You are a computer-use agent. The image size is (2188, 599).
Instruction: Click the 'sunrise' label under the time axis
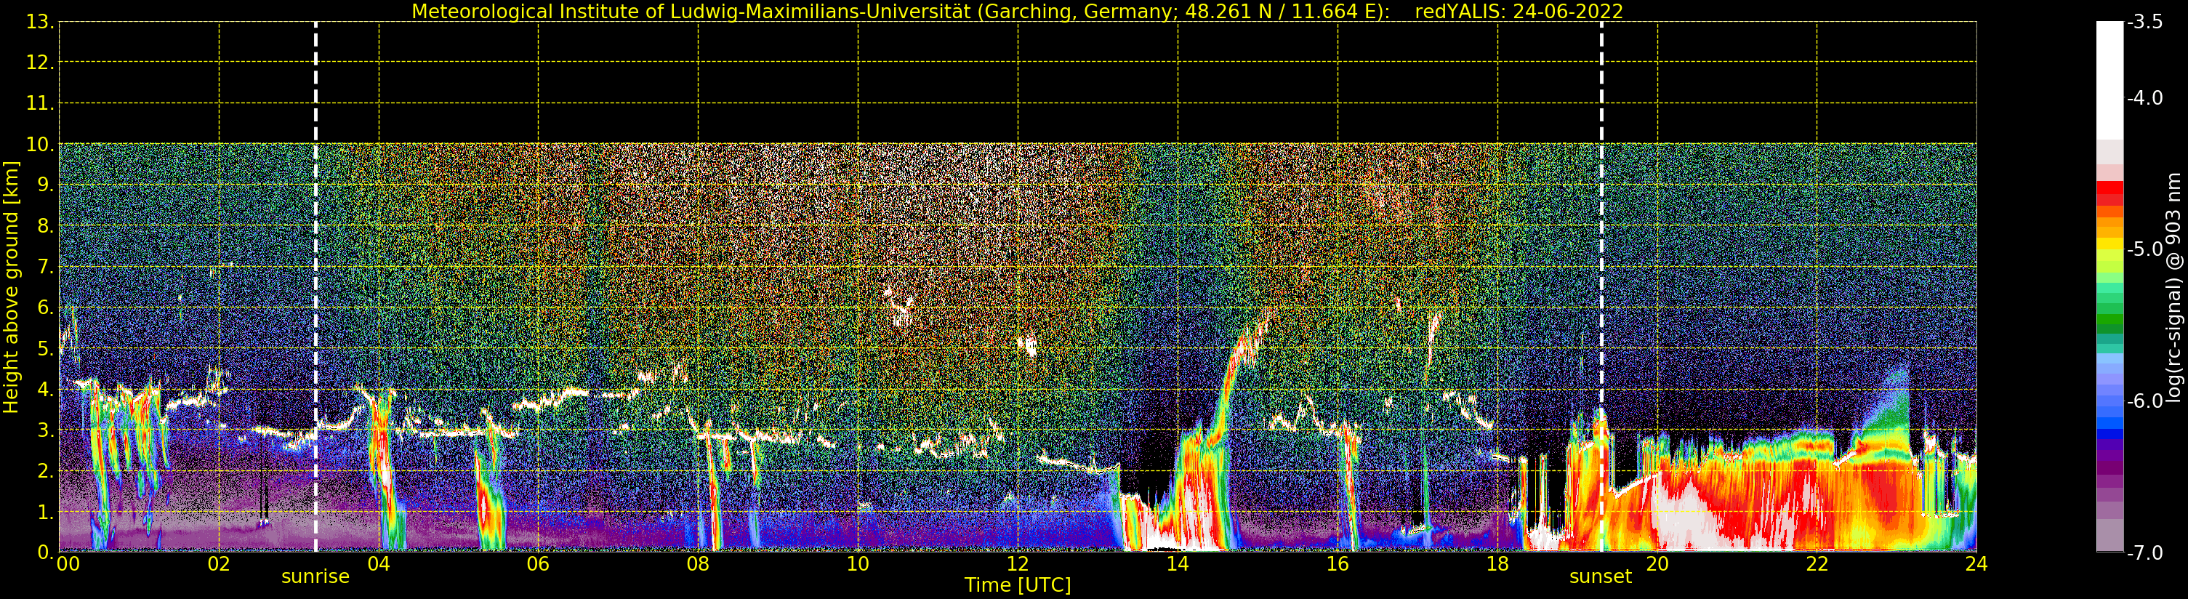click(315, 577)
